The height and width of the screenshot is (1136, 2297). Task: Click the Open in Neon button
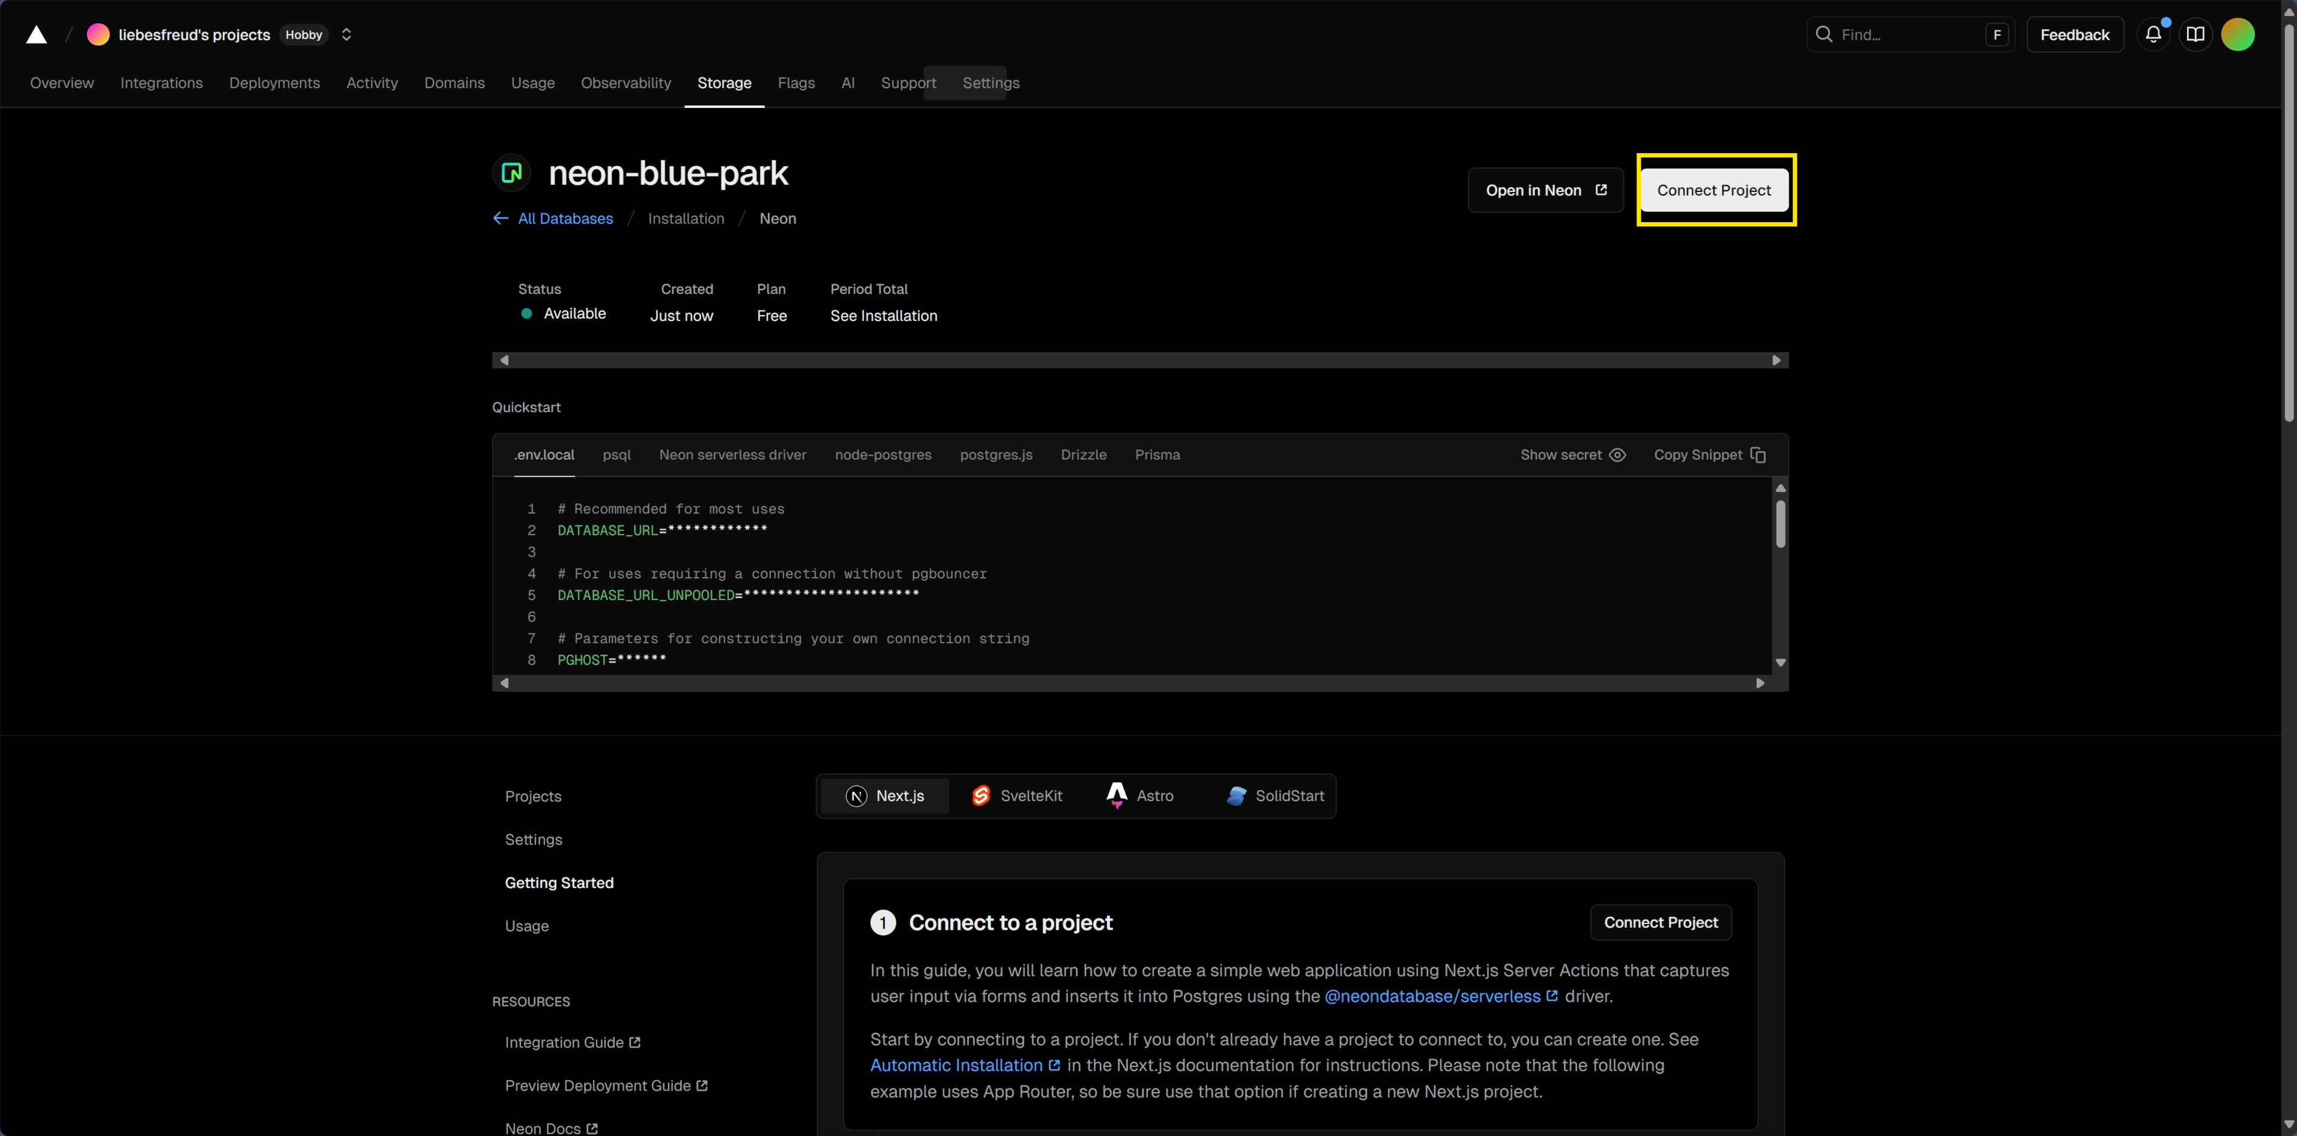pyautogui.click(x=1544, y=191)
